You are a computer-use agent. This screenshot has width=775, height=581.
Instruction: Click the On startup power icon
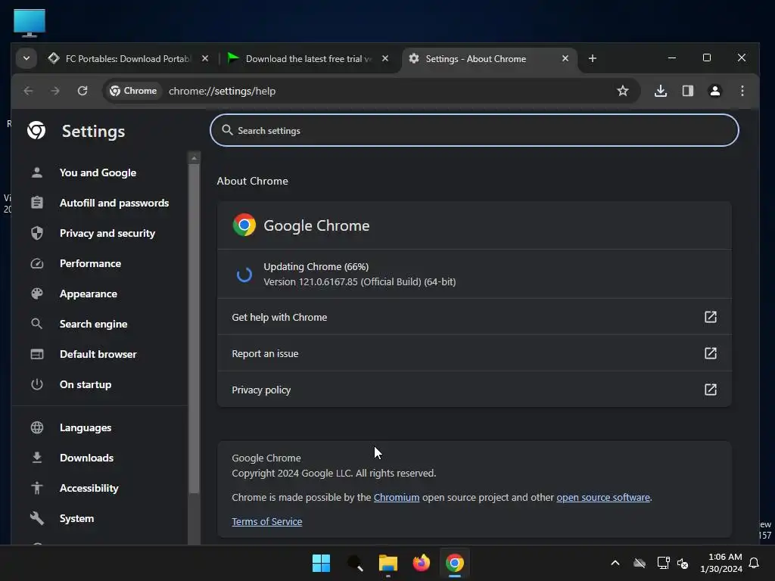pyautogui.click(x=36, y=384)
